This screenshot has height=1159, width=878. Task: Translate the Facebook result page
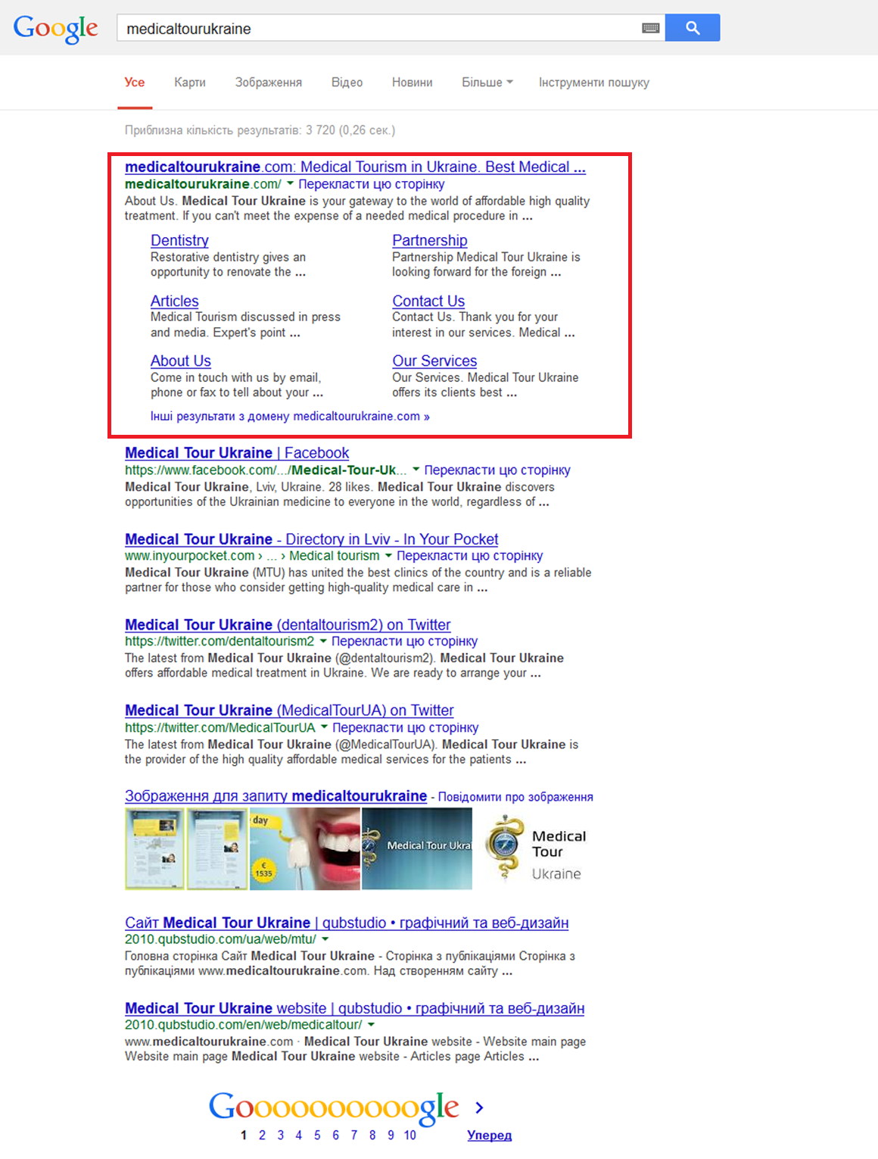pos(497,470)
